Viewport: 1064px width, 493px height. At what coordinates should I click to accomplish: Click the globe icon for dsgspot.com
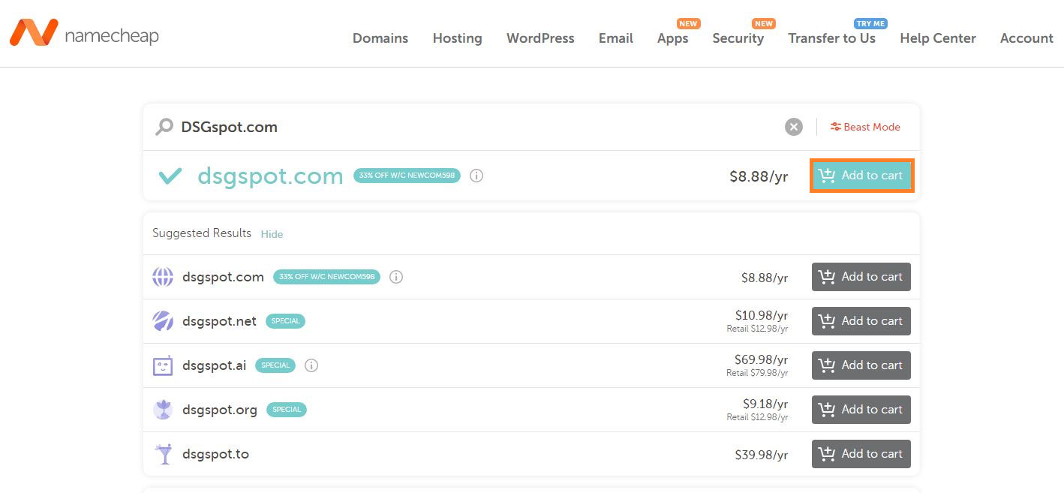pos(163,277)
